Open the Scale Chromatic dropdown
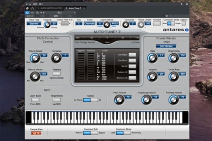 [88, 24]
